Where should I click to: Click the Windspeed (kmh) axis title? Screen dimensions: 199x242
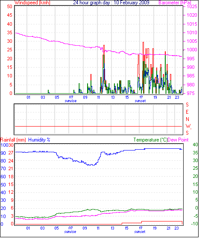[32, 3]
